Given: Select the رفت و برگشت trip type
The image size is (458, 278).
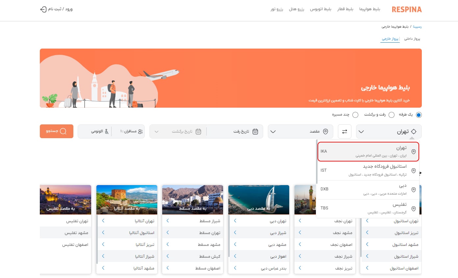Looking at the screenshot, I should point(392,115).
